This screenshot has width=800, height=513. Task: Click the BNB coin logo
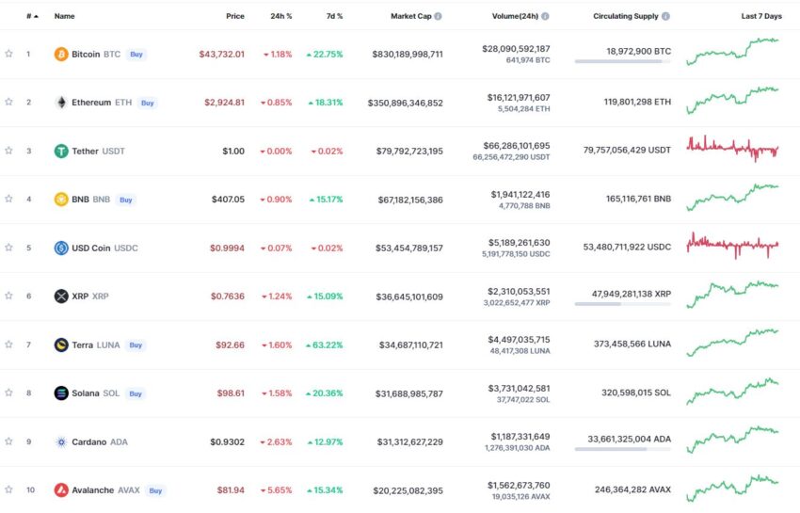pos(61,199)
